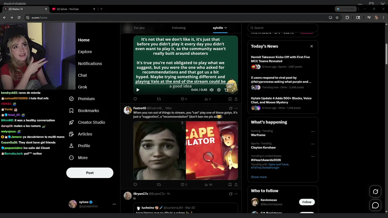This screenshot has height=218, width=388.
Task: Bookmark this page star icon
Action: [x=337, y=18]
